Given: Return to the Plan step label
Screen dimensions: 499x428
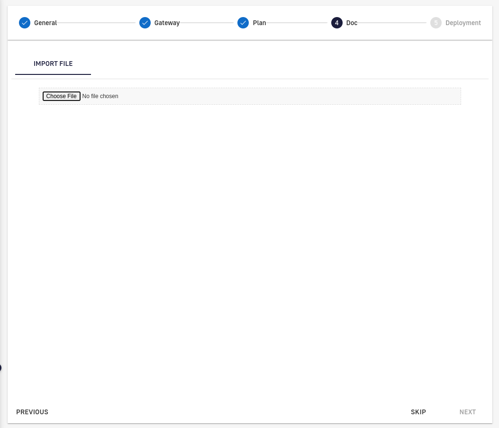Looking at the screenshot, I should 259,23.
